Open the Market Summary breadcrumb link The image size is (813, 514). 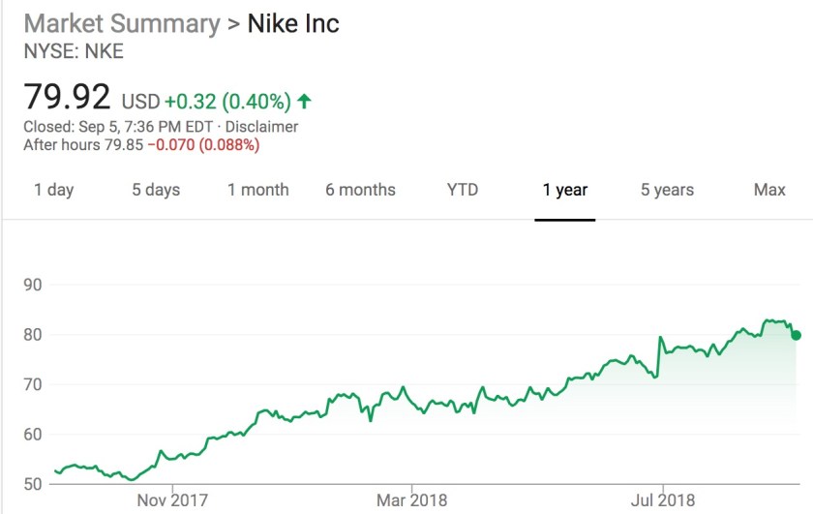(x=122, y=23)
